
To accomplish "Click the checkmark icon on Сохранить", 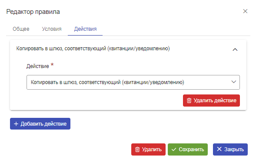I will [174, 149].
